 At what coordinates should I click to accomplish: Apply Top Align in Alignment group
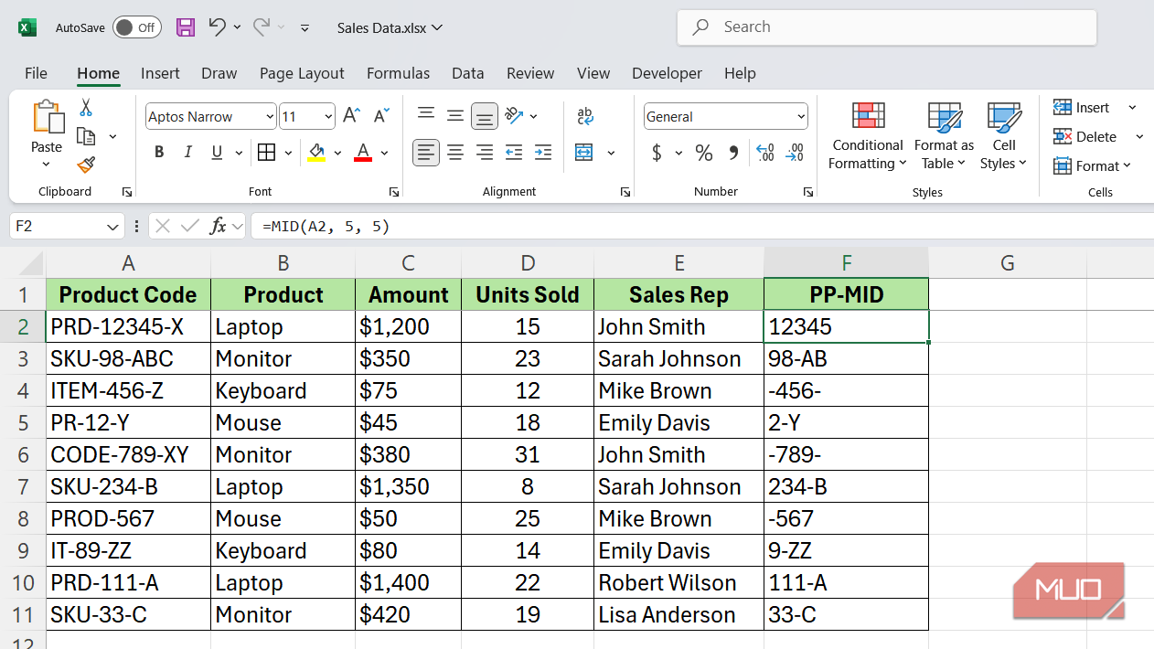(x=425, y=114)
